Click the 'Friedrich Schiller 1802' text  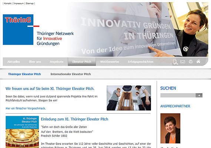[54, 136]
